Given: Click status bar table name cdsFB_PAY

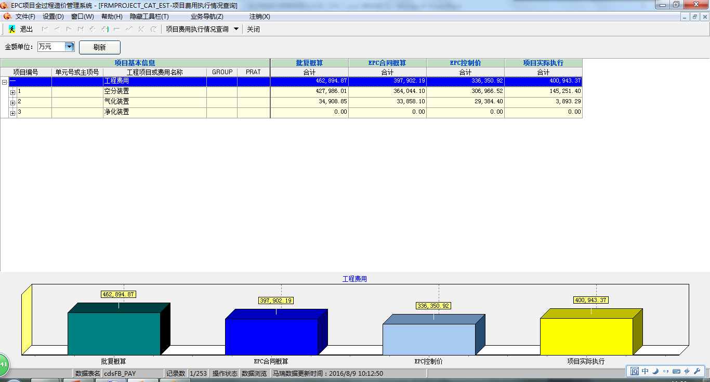Looking at the screenshot, I should 120,373.
